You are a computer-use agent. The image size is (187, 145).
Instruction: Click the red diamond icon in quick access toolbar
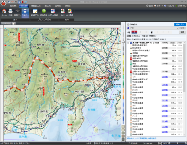click(22, 2)
